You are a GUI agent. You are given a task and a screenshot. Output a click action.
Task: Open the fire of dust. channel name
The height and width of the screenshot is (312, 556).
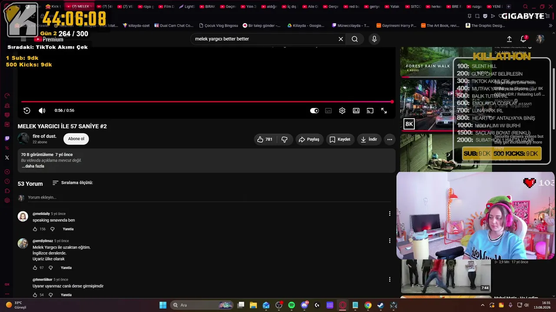click(x=44, y=136)
